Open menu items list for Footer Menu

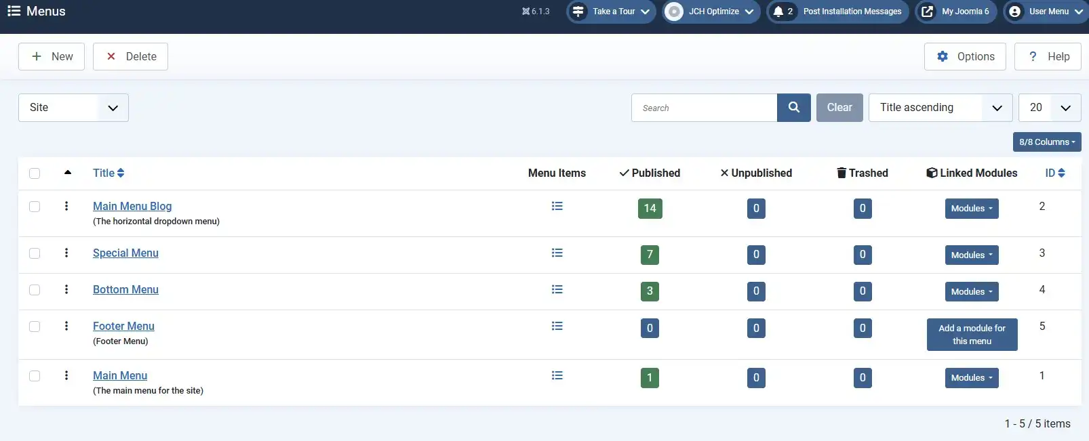point(557,326)
